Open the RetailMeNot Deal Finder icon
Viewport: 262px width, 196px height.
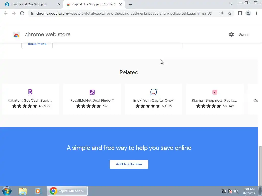[x=92, y=92]
